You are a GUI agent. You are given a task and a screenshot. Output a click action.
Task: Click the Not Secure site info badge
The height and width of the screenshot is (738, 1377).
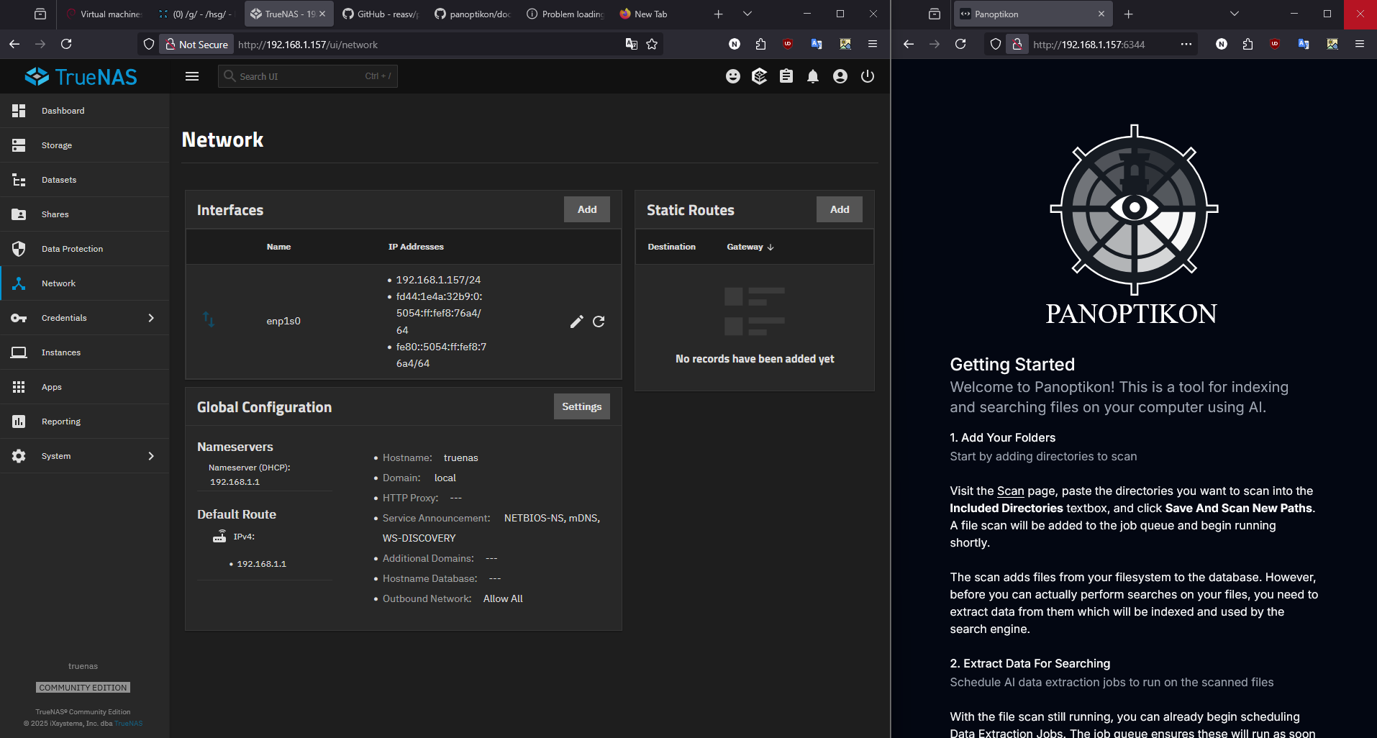(196, 45)
